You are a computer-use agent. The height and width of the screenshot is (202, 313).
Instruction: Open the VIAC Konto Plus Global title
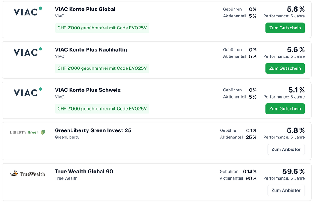[x=85, y=9]
